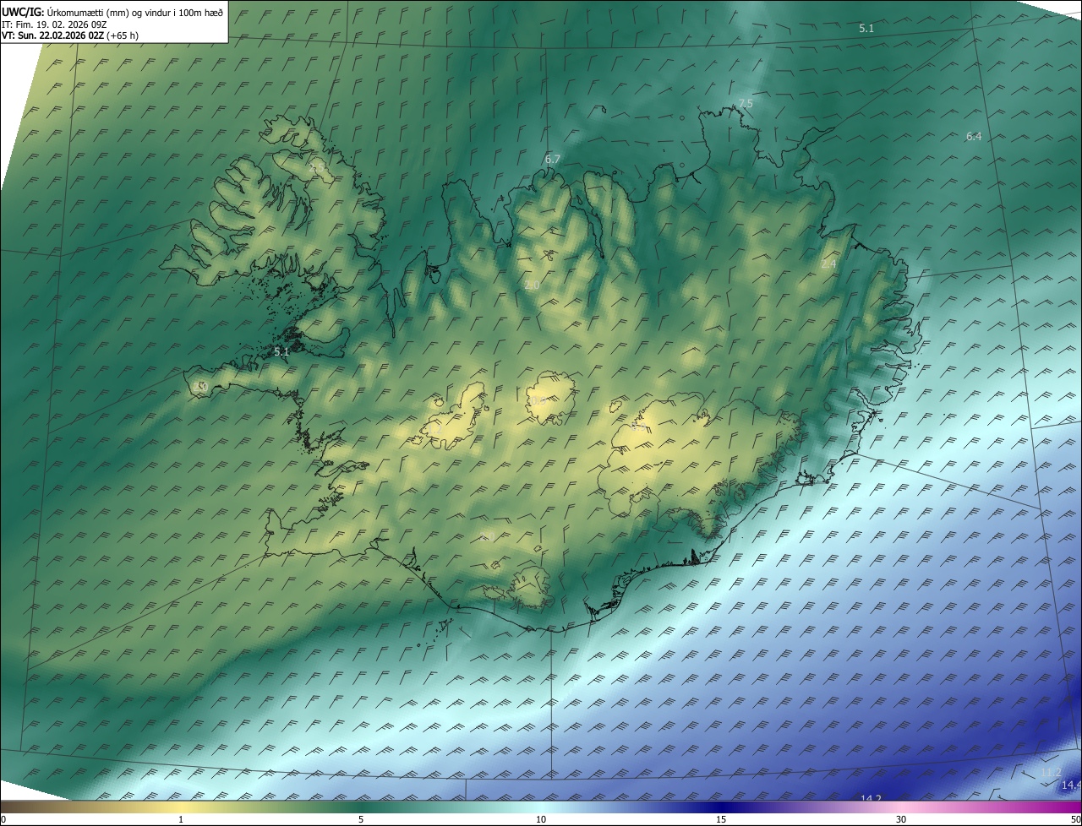This screenshot has height=826, width=1082.
Task: Click the 14.4 value in the southeast corner
Action: [1071, 785]
